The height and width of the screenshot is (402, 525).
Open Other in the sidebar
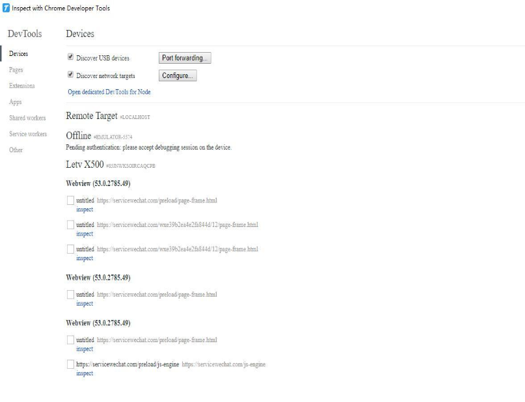click(x=16, y=150)
